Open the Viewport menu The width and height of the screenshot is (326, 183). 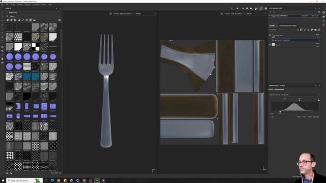(28, 5)
